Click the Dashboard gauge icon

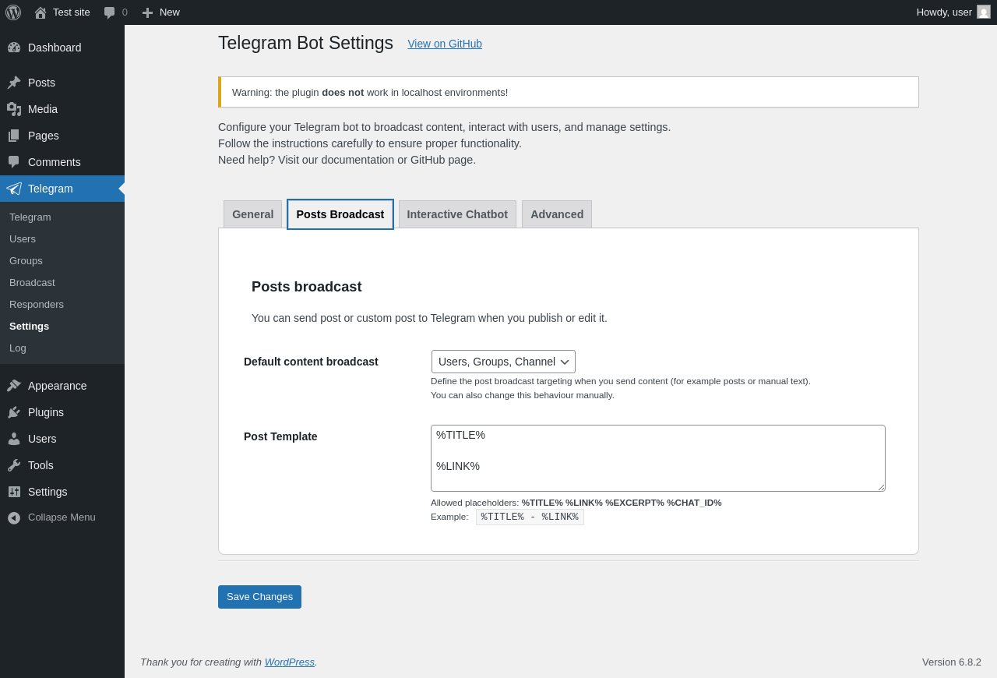point(14,48)
